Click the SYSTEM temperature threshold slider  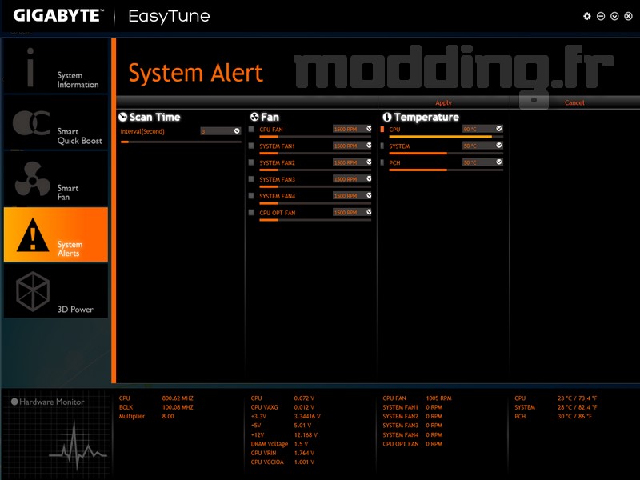click(x=446, y=154)
